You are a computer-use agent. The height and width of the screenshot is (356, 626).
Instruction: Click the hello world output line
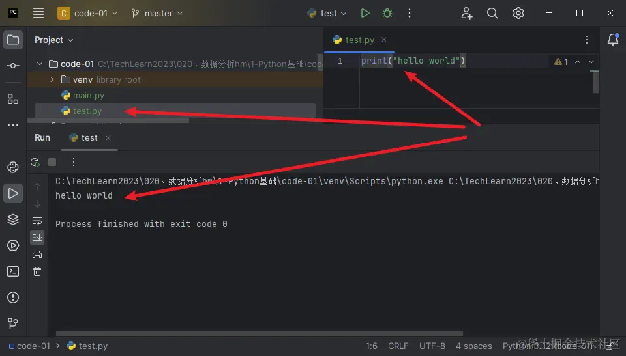click(x=84, y=195)
